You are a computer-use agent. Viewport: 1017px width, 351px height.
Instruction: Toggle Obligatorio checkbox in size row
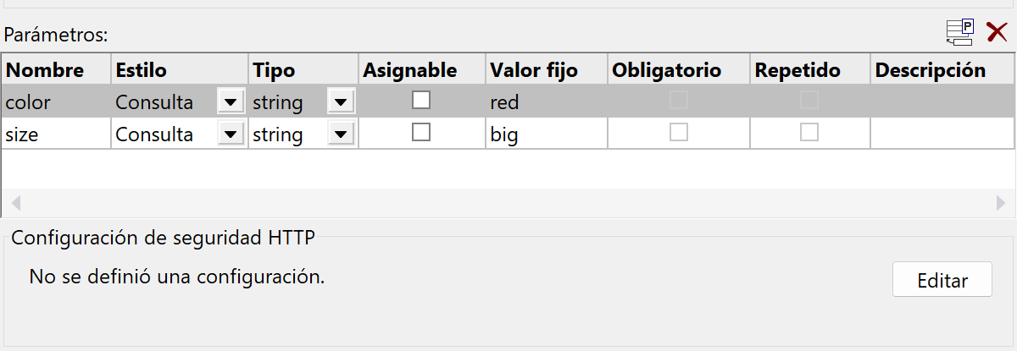679,133
